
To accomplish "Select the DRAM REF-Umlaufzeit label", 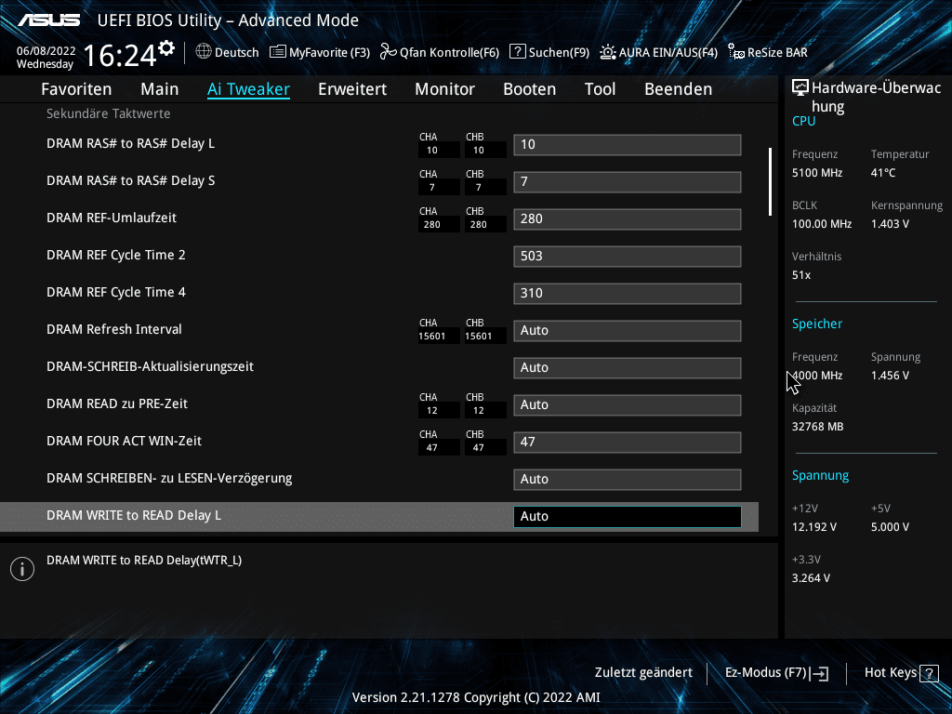I will [x=112, y=218].
